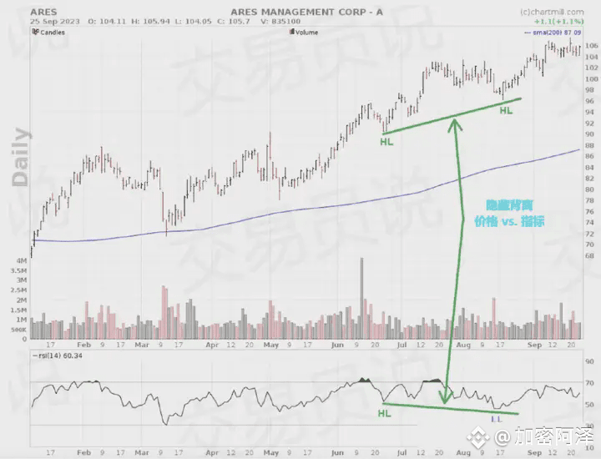Click the sma(200) 87.09 legend text

[557, 33]
